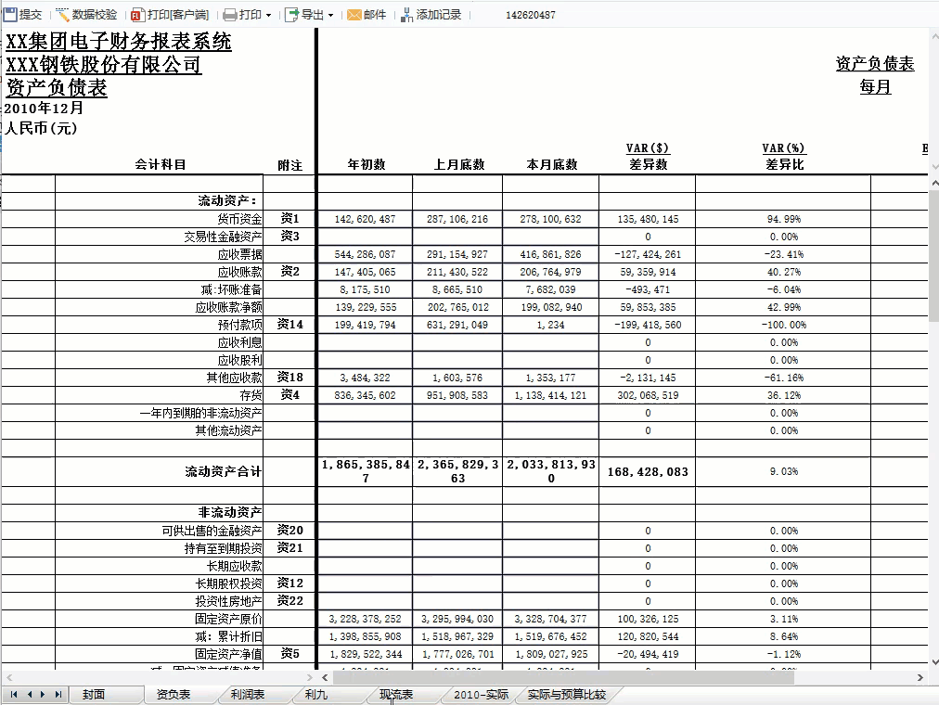Select the 可供出售的金融资产 row label
The width and height of the screenshot is (939, 705).
[212, 531]
